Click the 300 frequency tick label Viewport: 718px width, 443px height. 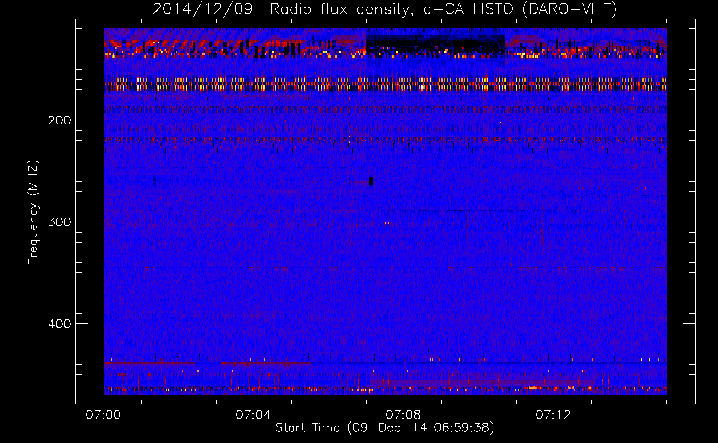tap(59, 222)
